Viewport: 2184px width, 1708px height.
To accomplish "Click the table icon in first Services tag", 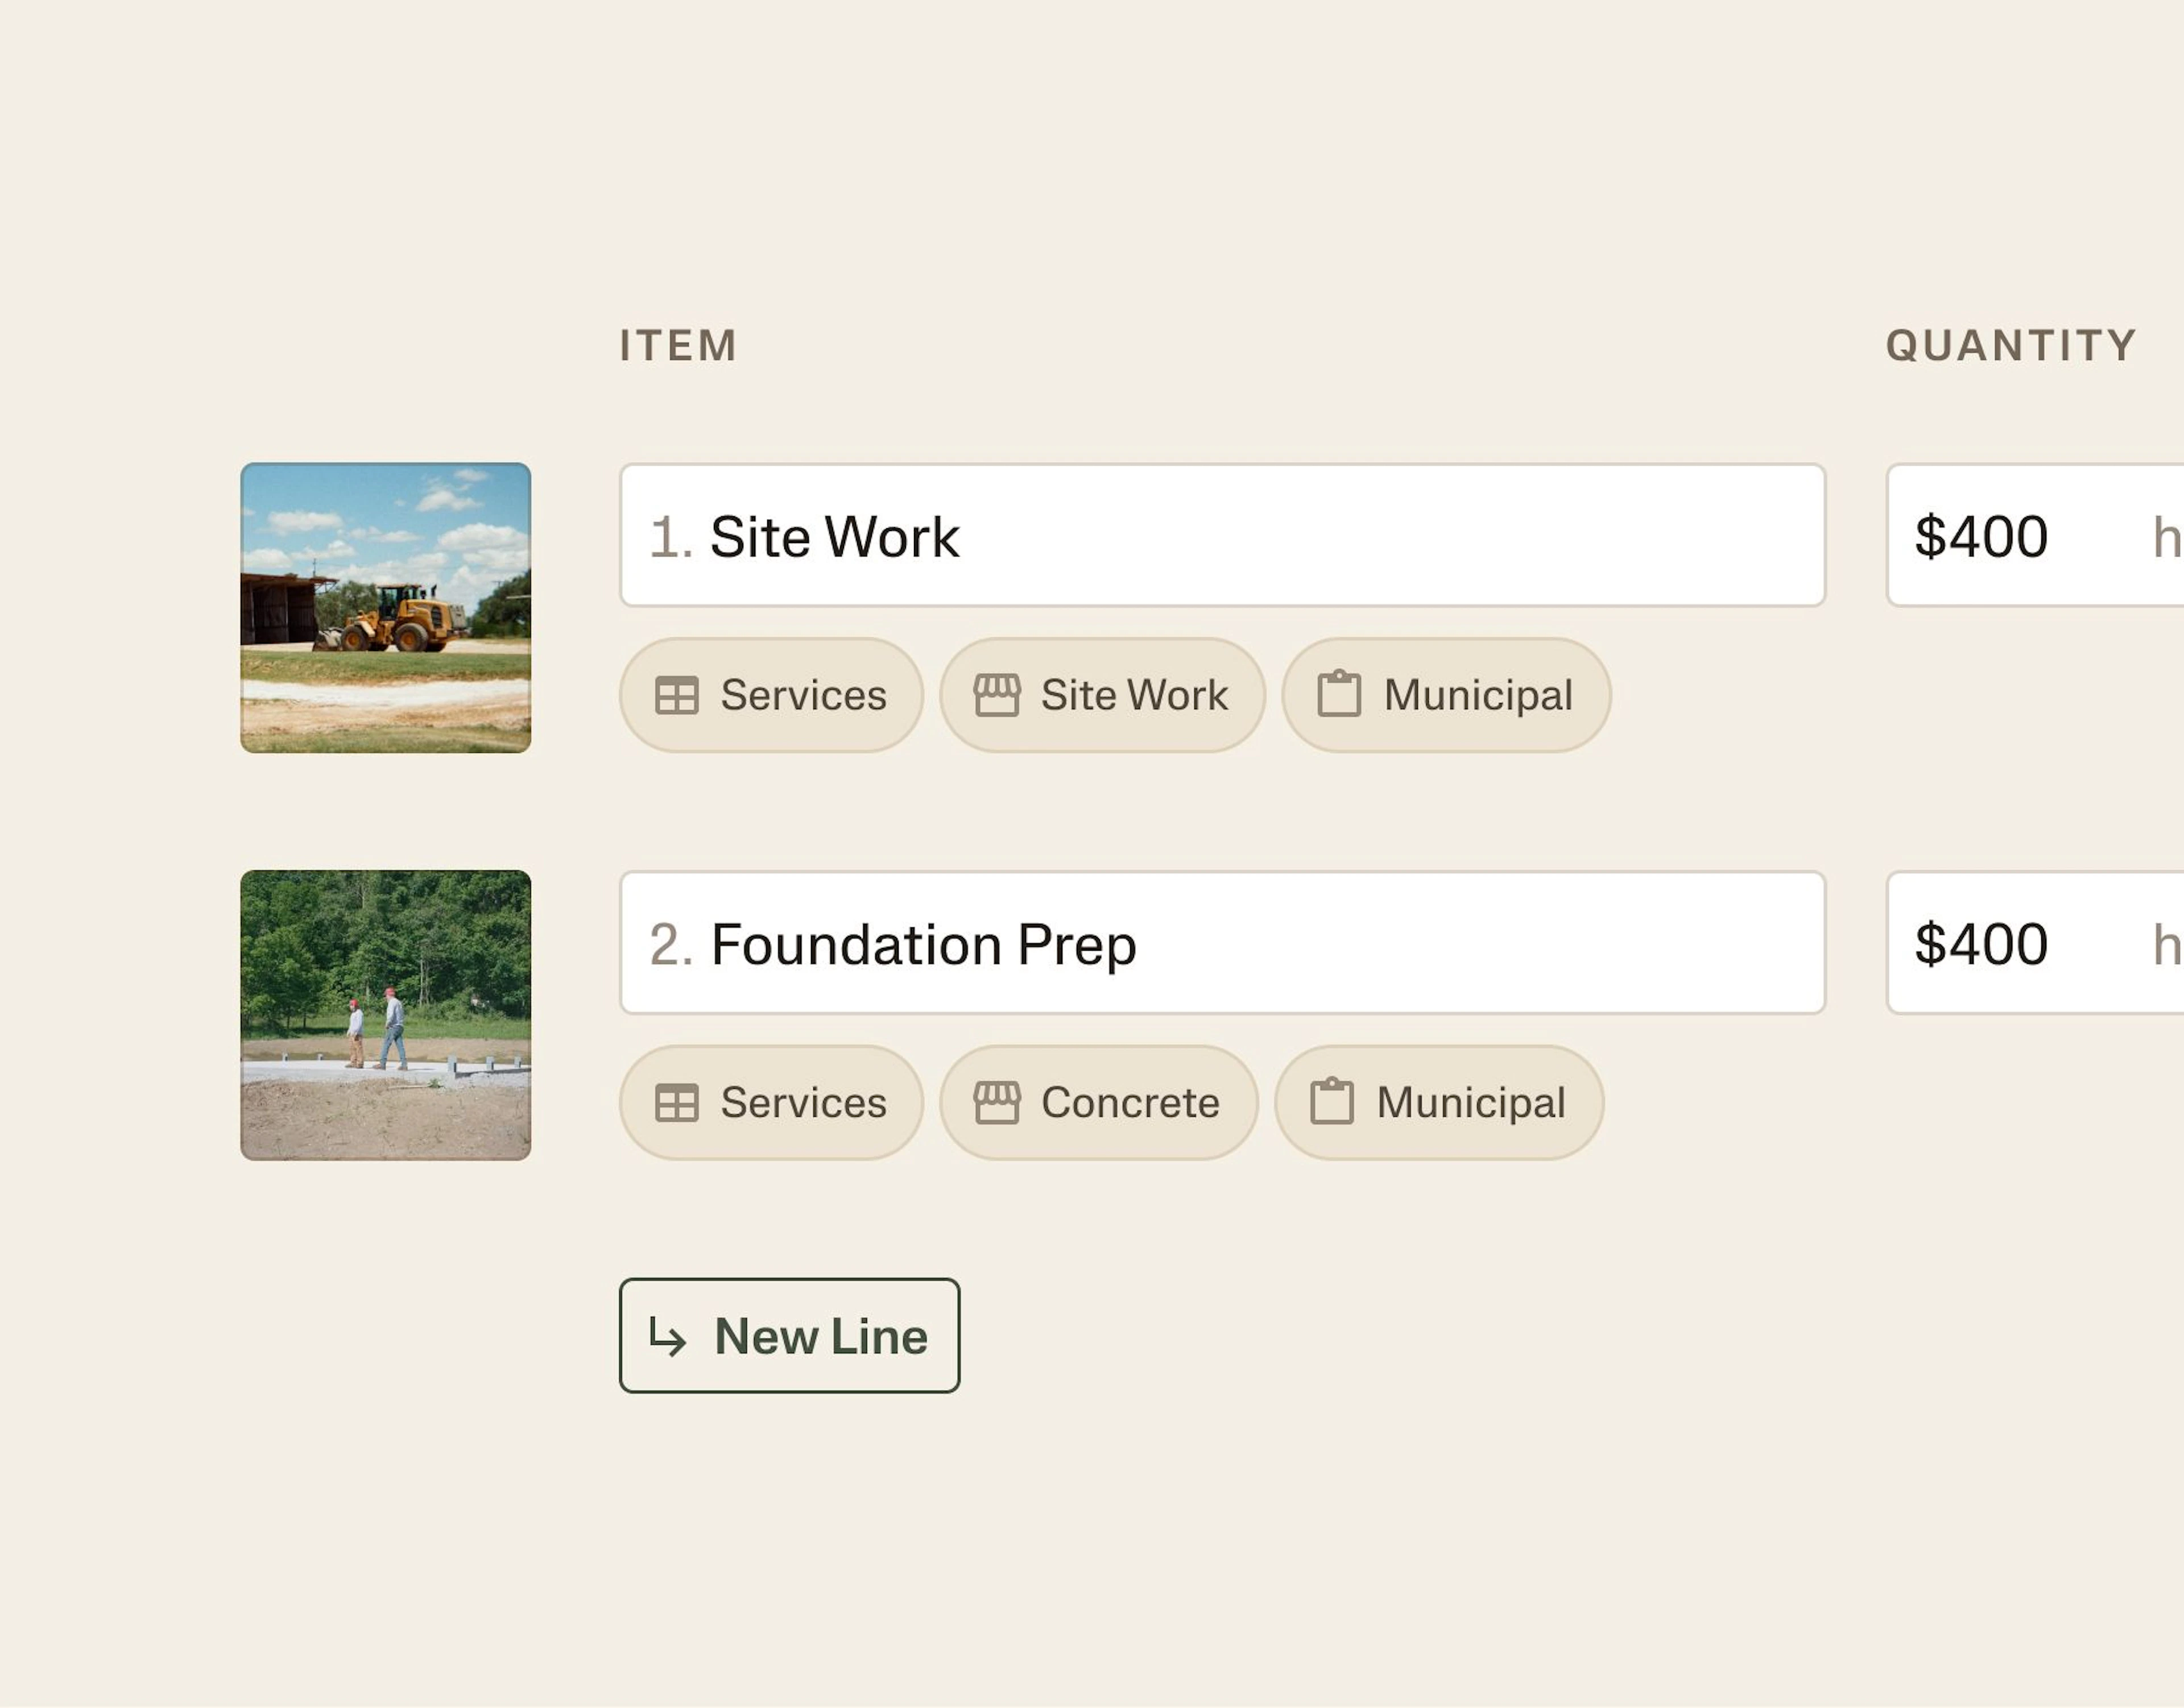I will [x=676, y=695].
